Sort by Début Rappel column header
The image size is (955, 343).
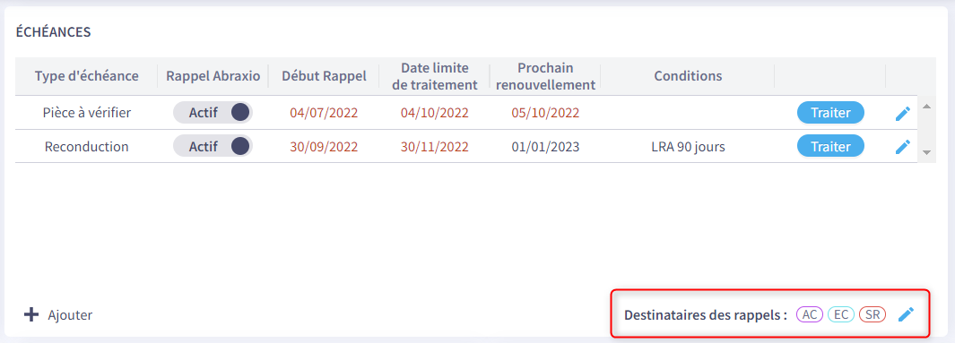tap(324, 76)
